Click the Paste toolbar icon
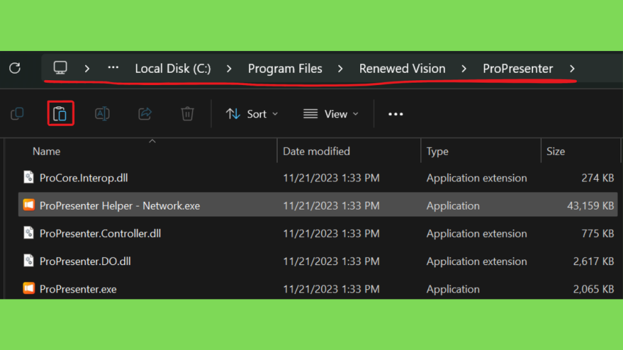 point(60,114)
